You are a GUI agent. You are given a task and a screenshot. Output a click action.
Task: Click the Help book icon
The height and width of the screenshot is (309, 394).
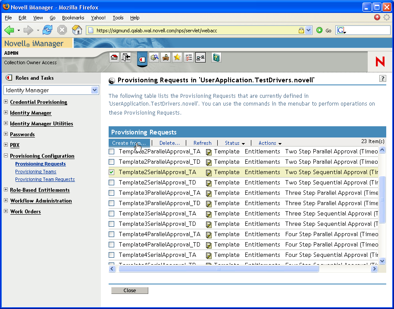tap(216, 57)
